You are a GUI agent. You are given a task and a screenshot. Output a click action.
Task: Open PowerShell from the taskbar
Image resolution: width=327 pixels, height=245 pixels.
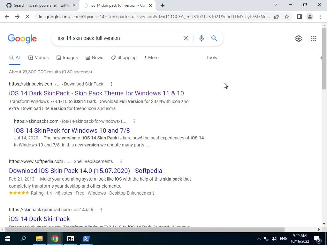tap(86, 239)
